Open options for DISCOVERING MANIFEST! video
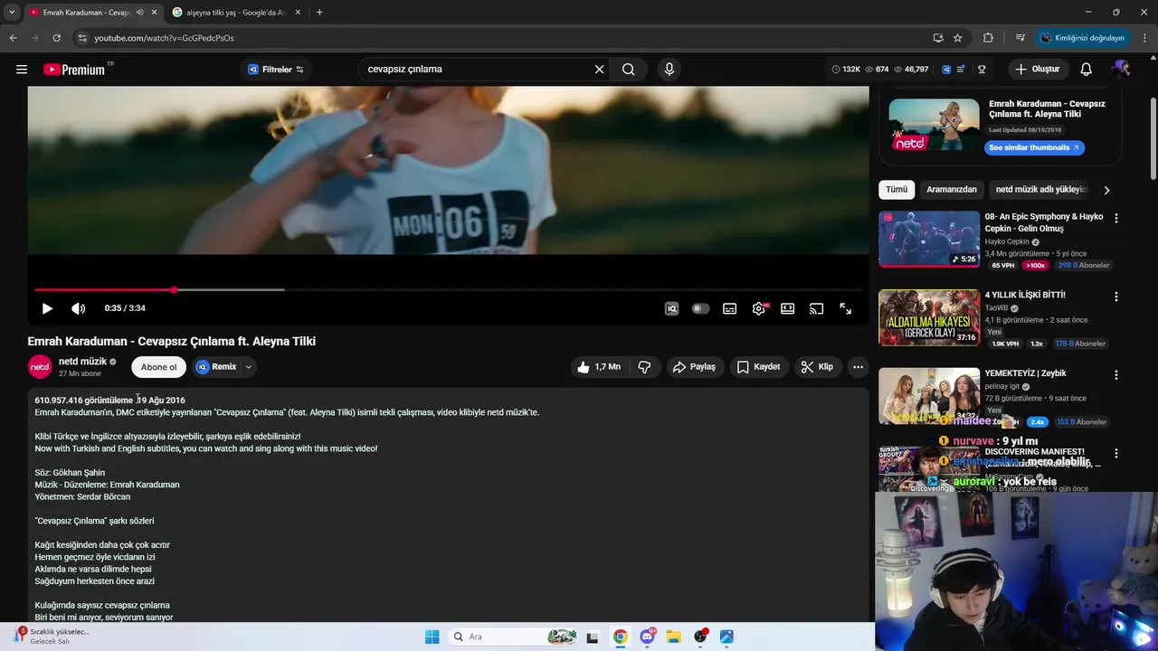The height and width of the screenshot is (651, 1158). click(x=1116, y=453)
